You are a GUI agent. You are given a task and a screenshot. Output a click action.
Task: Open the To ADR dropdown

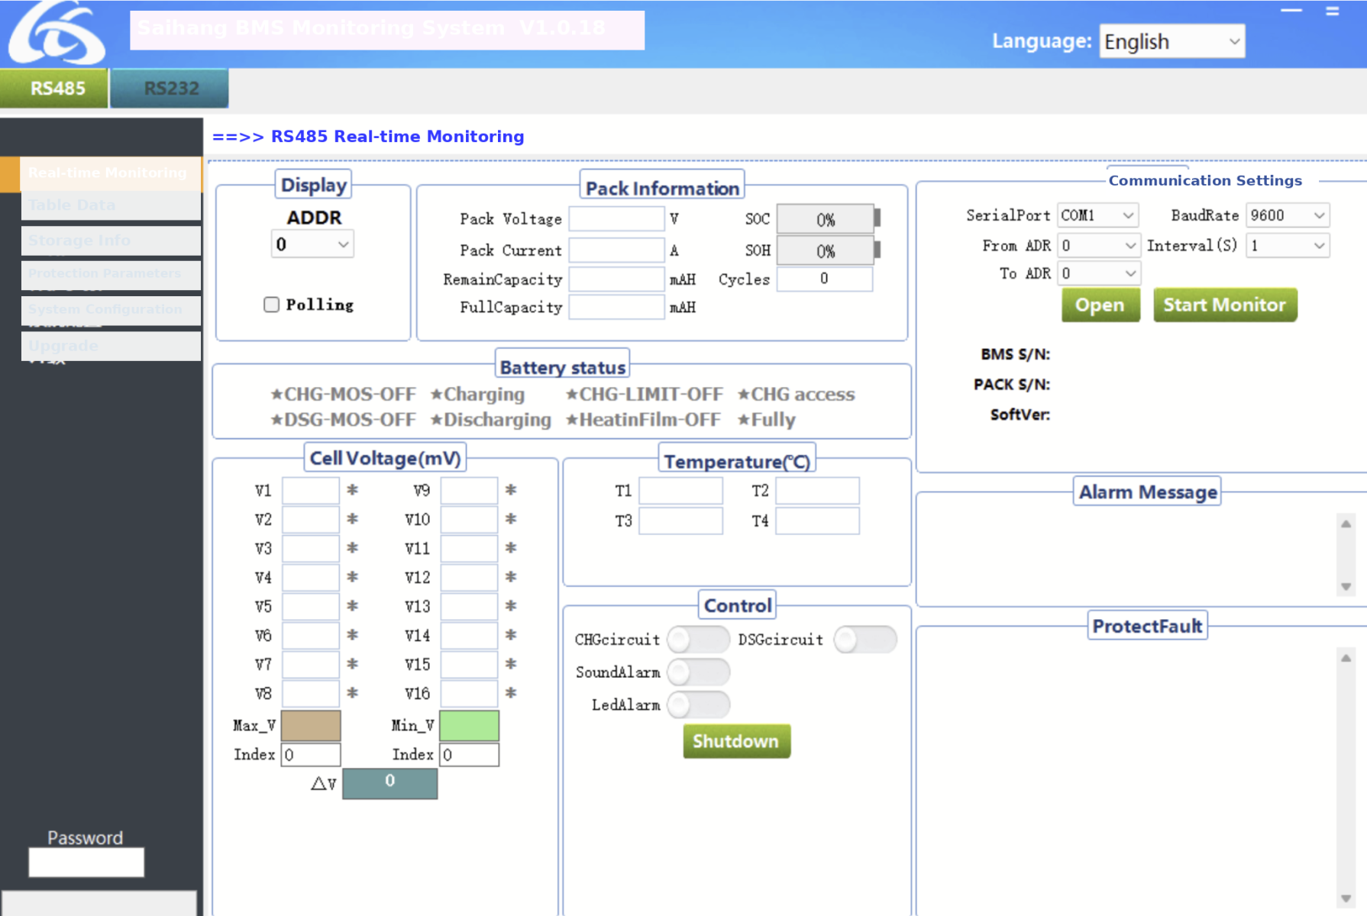coord(1098,273)
